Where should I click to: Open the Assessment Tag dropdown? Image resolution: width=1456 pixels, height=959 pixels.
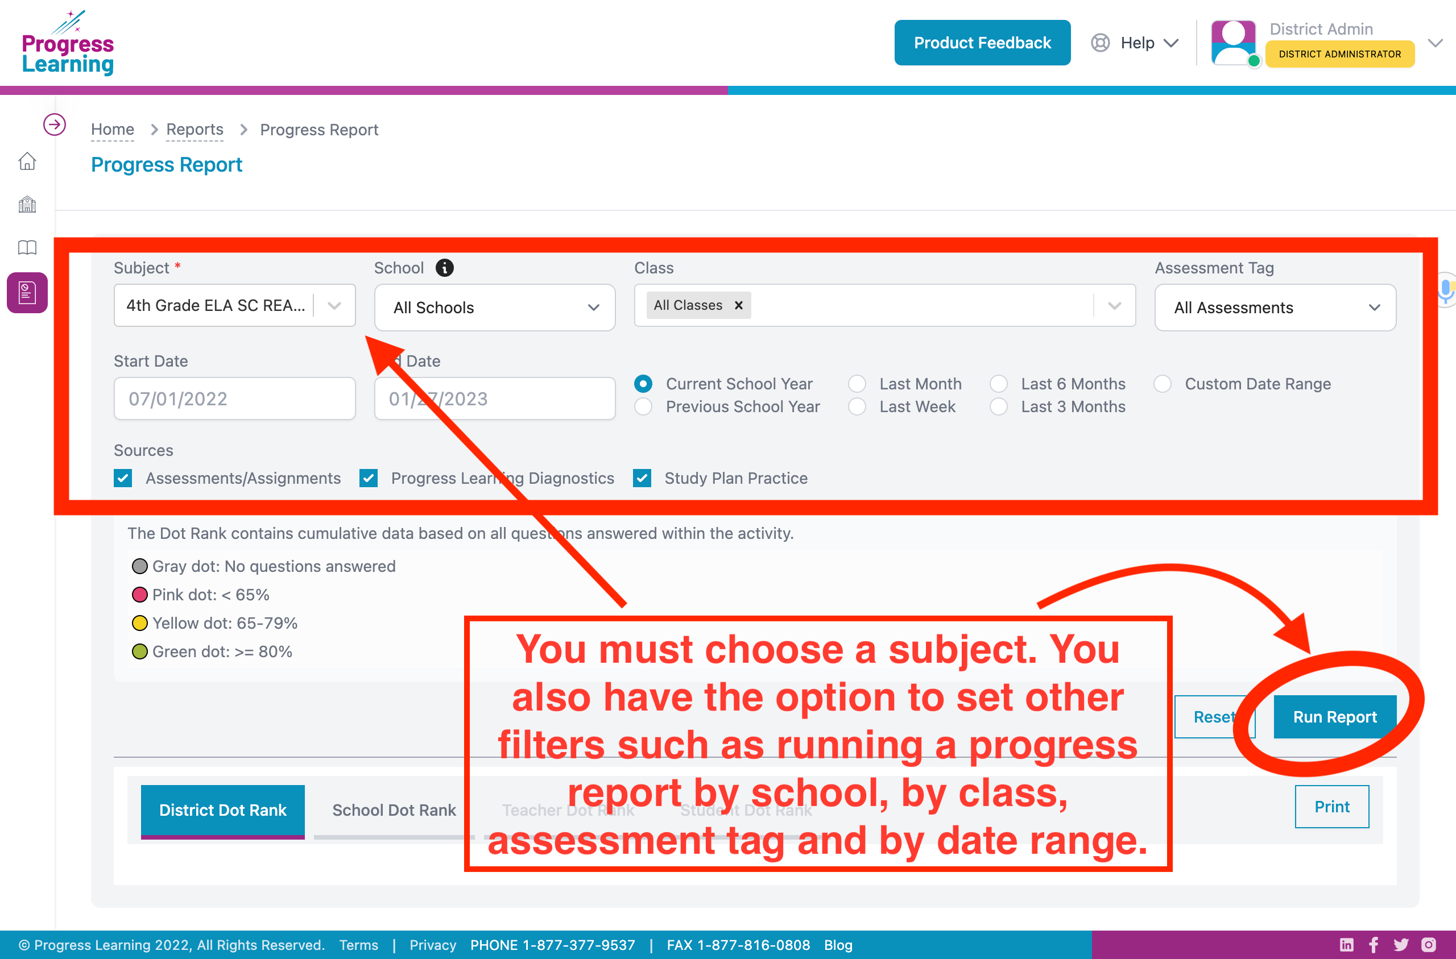[x=1275, y=308]
